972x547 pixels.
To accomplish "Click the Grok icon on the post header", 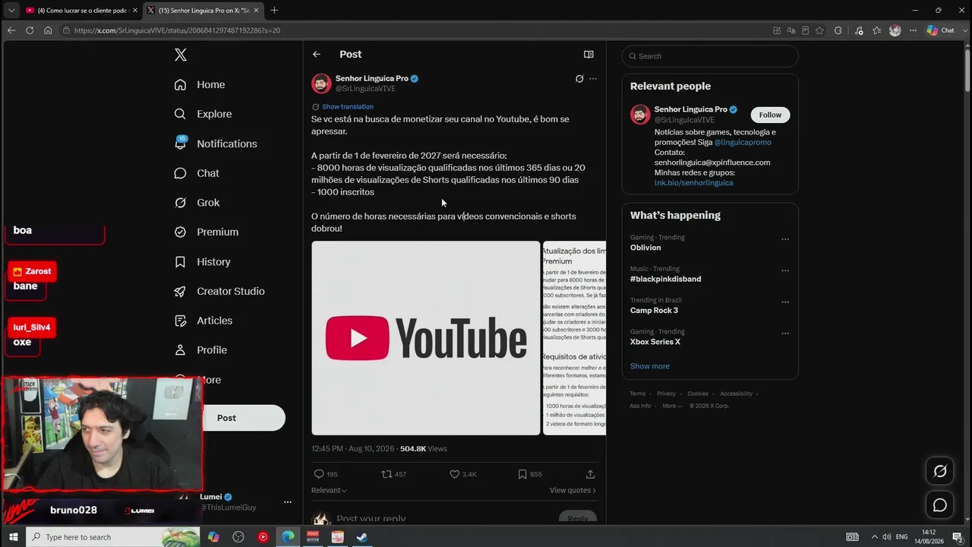I will click(579, 79).
